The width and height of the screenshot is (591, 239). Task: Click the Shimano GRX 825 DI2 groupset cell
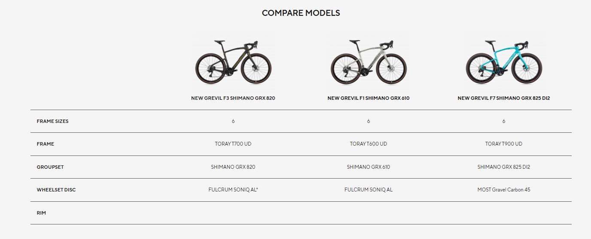[504, 167]
